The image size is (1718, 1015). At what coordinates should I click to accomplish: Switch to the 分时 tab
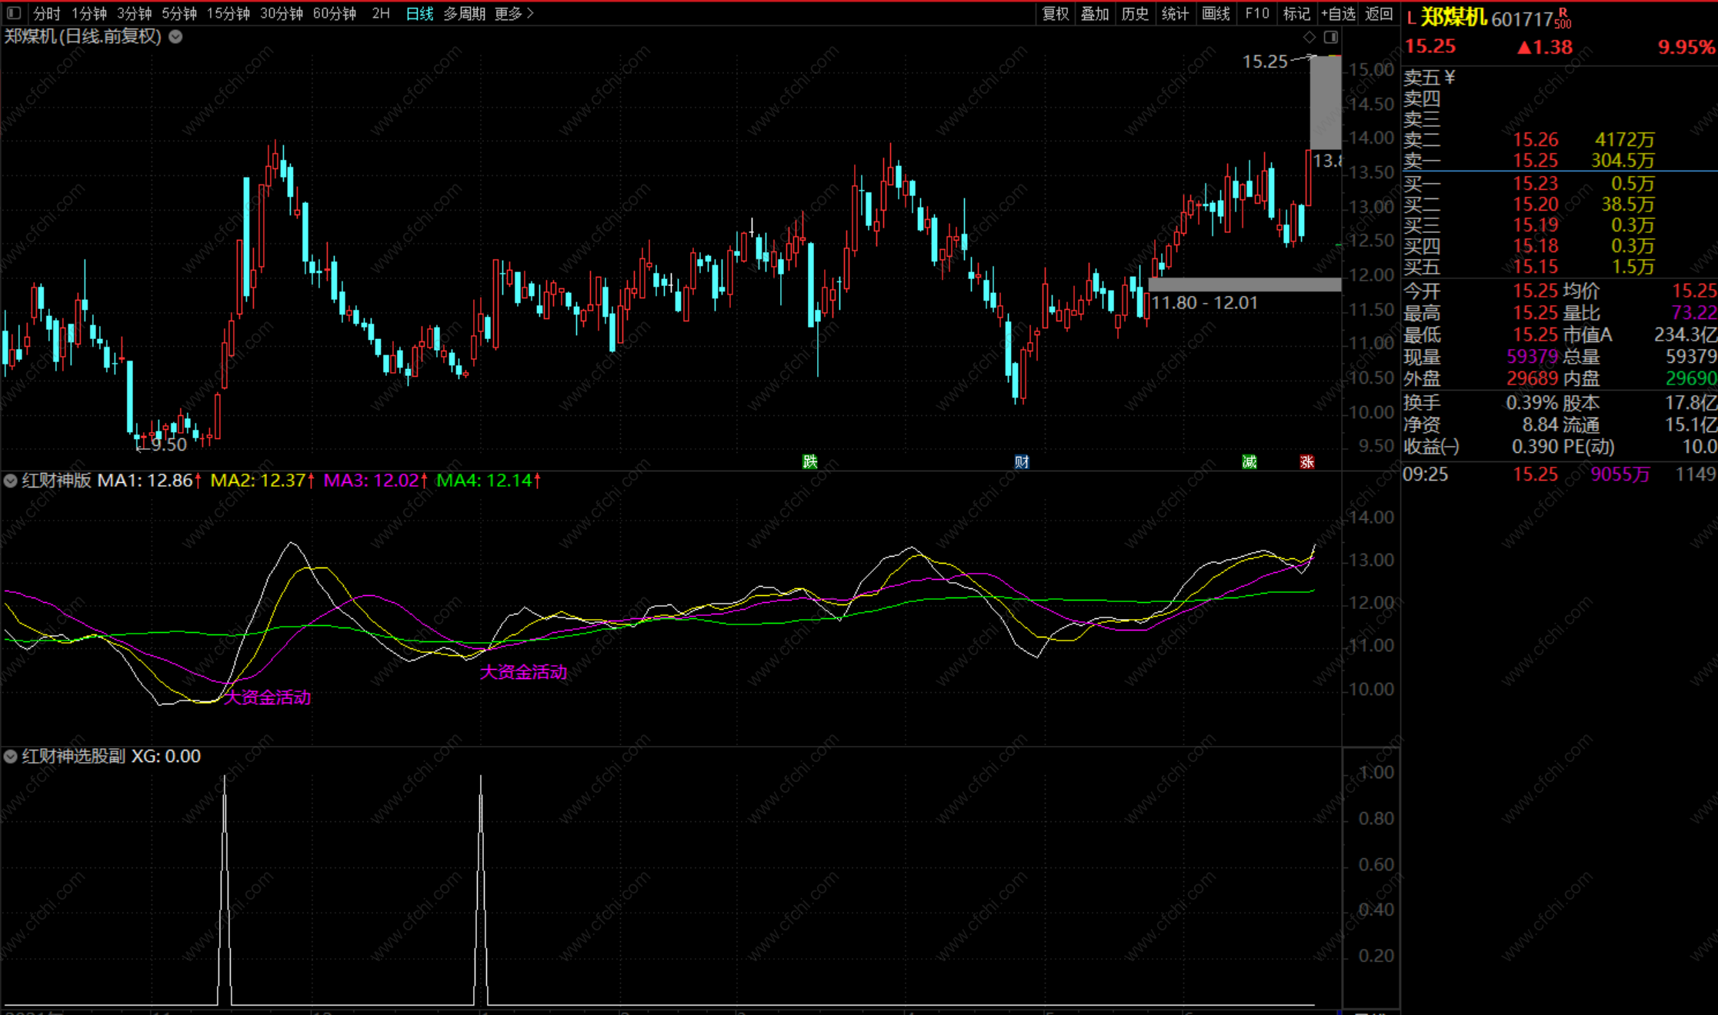tap(46, 13)
